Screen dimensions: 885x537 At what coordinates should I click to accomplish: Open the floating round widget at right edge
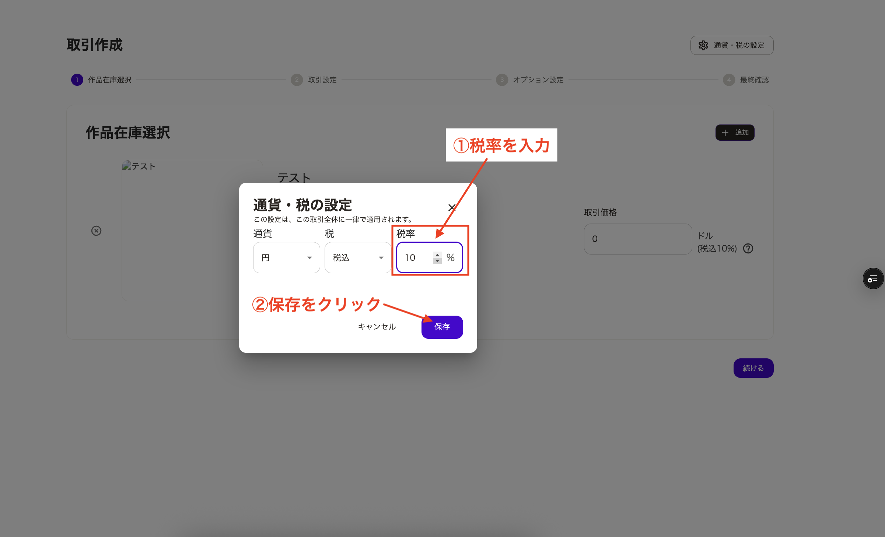click(x=873, y=278)
